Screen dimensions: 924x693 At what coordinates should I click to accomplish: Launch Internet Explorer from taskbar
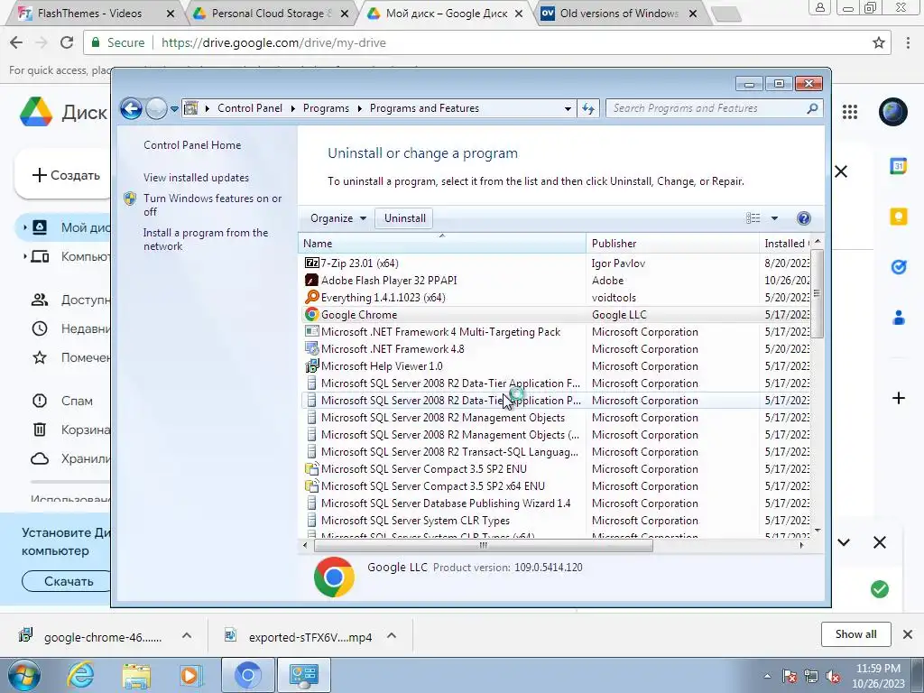pyautogui.click(x=79, y=675)
